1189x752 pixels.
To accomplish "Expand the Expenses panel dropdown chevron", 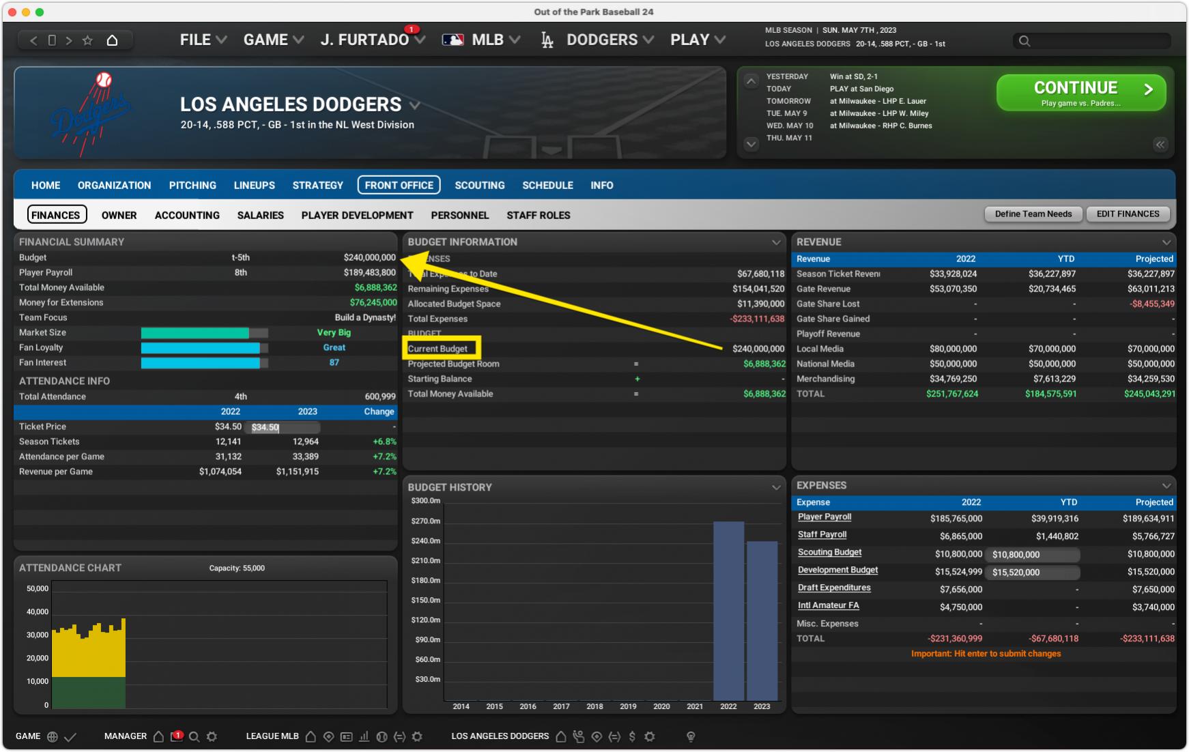I will pos(1166,486).
